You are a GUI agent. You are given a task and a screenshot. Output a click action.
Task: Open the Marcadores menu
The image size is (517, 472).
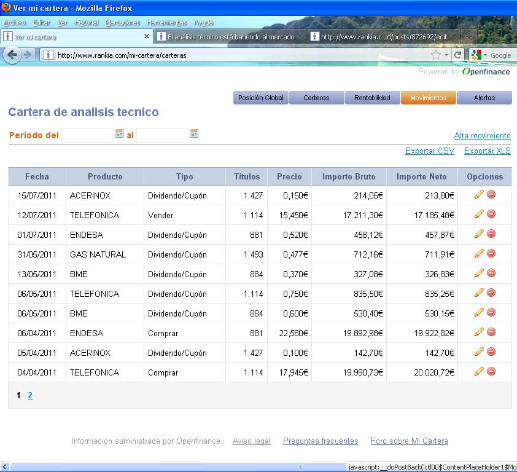(x=122, y=23)
